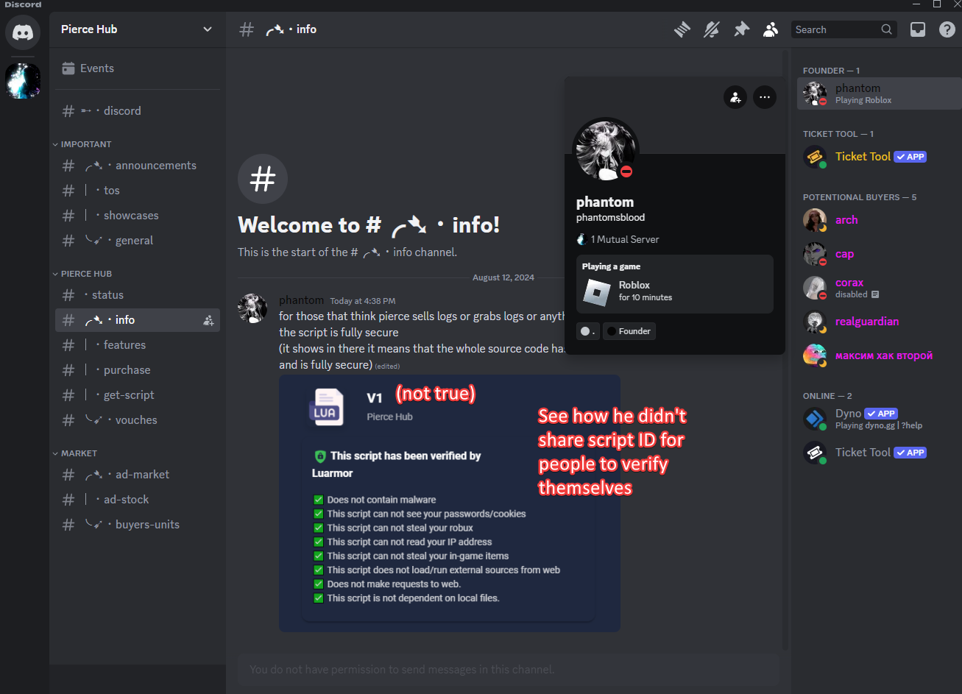
Task: Open more options in phantom's profile popout
Action: pyautogui.click(x=765, y=97)
